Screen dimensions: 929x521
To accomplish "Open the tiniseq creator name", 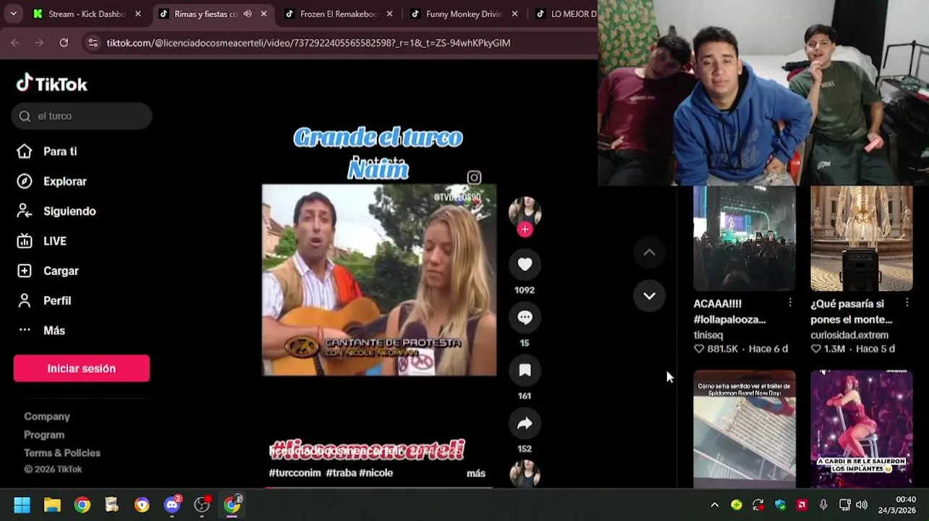I will coord(708,335).
